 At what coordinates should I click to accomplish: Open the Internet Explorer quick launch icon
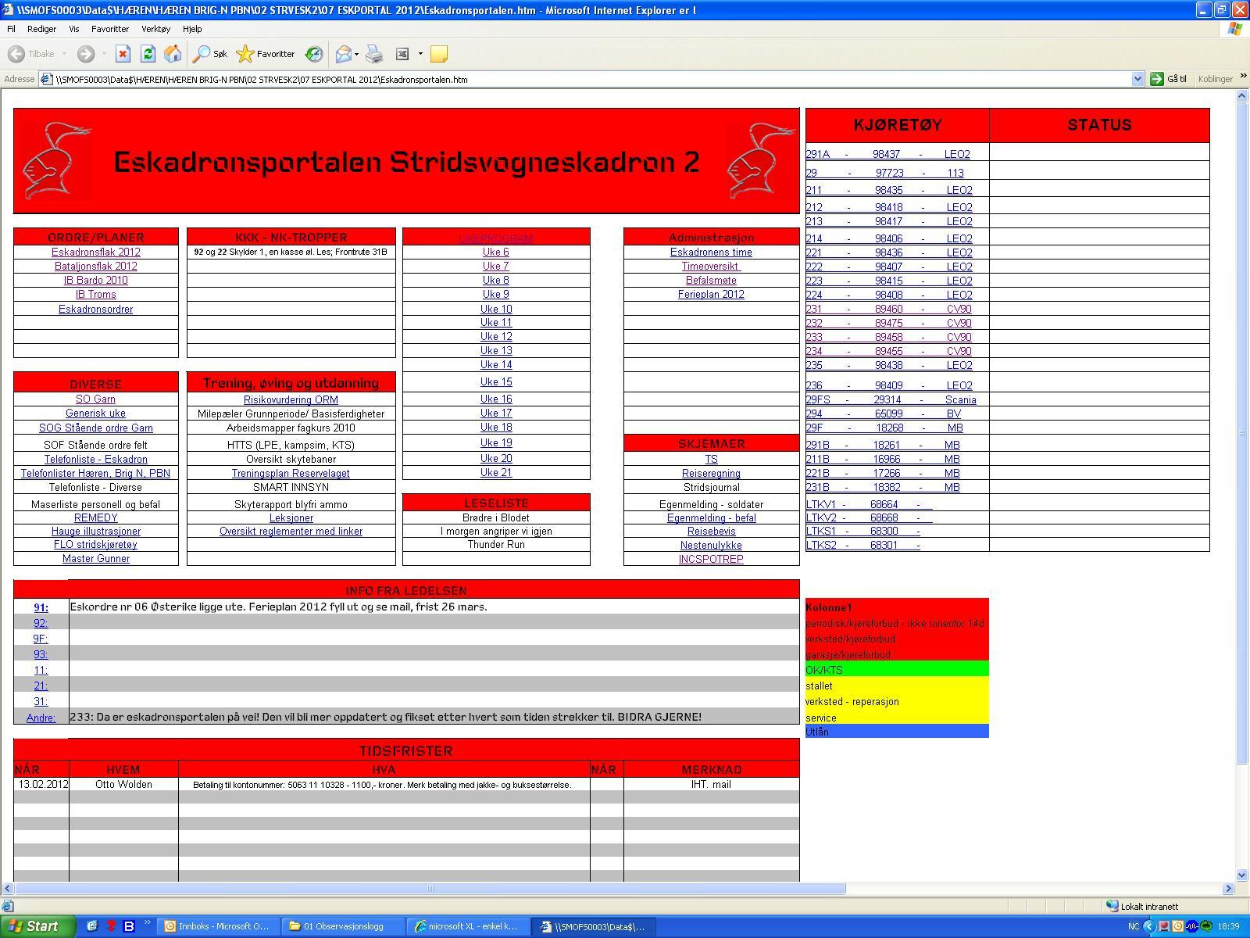tap(92, 926)
